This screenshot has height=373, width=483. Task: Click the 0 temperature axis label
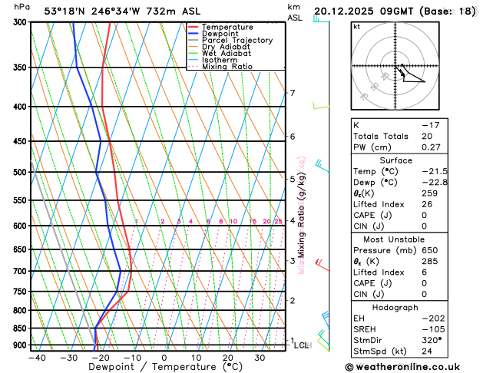(164, 358)
